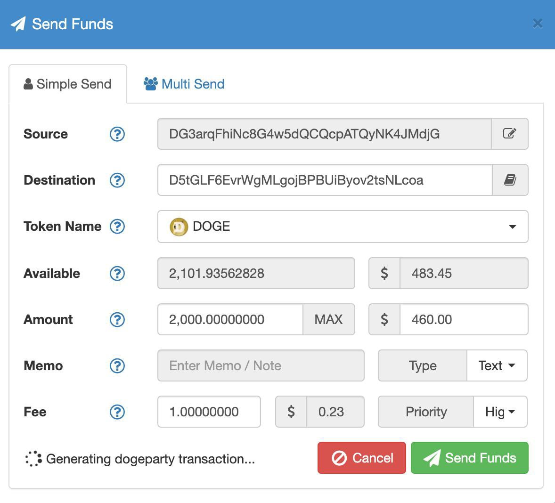Click the Send Funds dialog title text
The image size is (555, 503).
click(x=73, y=24)
